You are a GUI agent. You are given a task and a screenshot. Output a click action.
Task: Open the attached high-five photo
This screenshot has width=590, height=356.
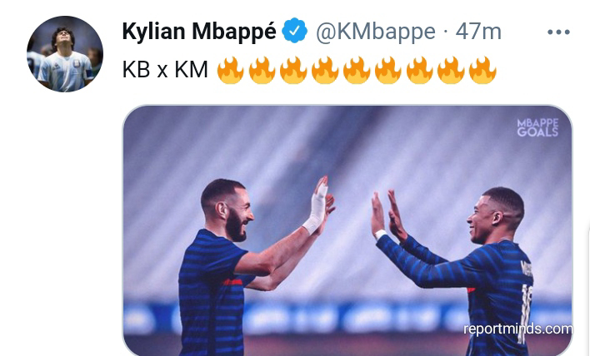[347, 230]
